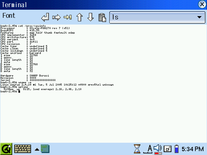Click the Features line 'swp half thumb fastmult edsp'

52,33
